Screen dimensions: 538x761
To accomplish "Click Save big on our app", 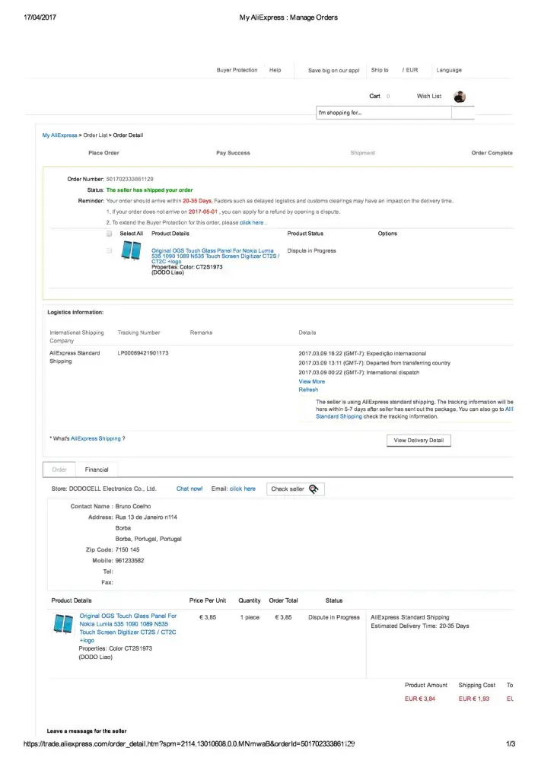I will click(x=334, y=70).
